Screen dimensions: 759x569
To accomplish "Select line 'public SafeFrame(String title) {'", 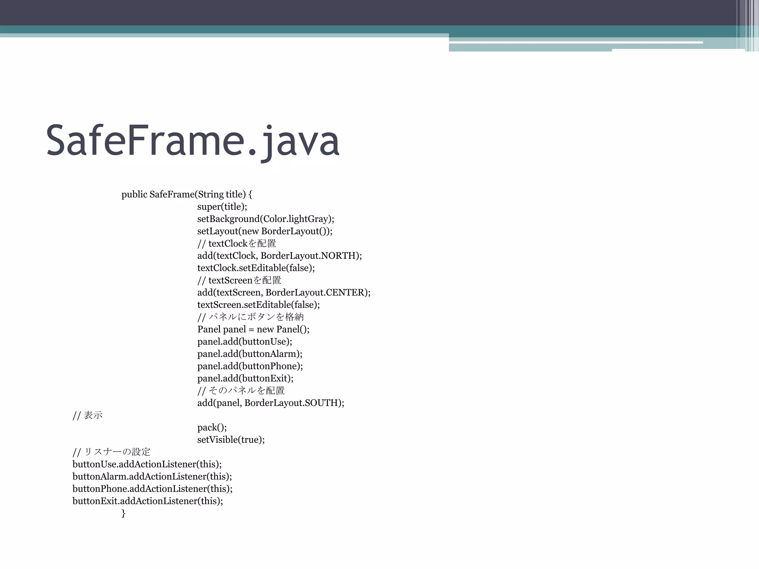I will click(x=187, y=194).
